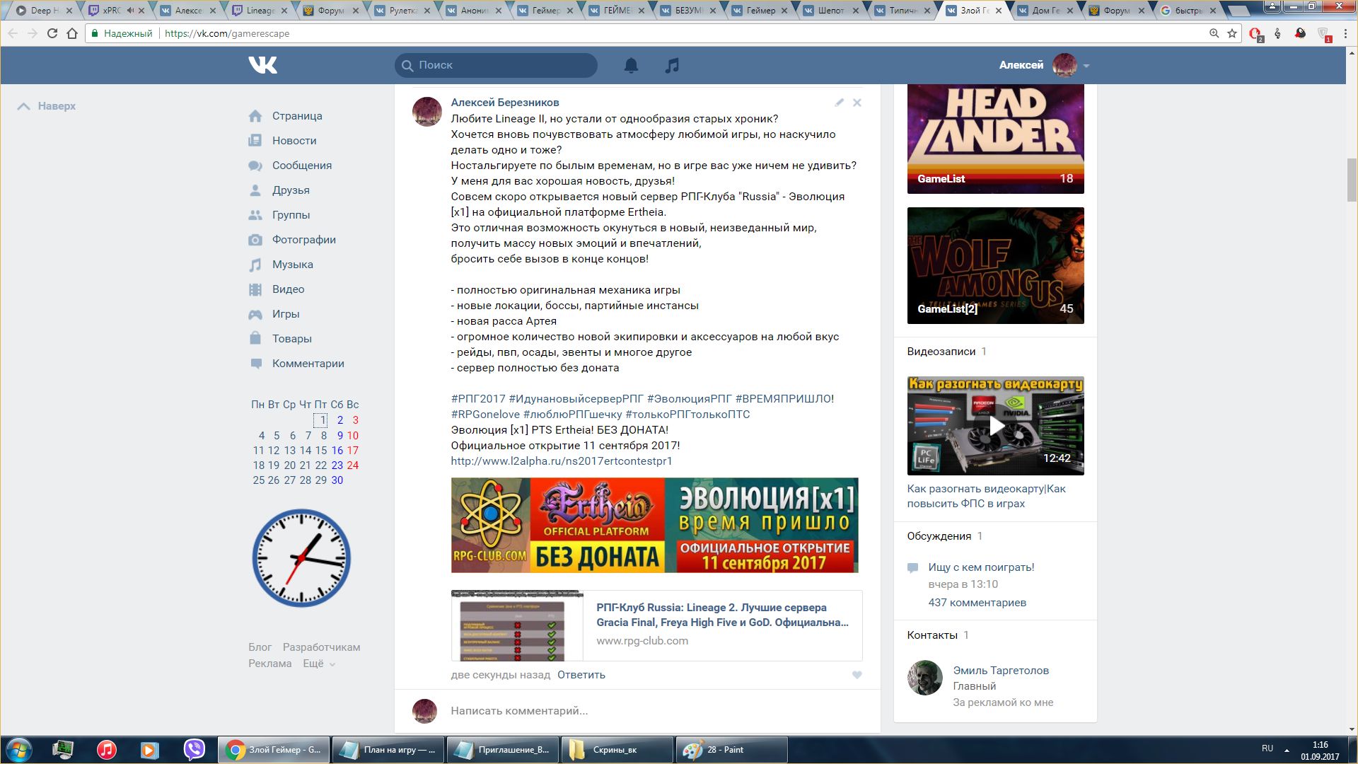Open iTunes from the taskbar
This screenshot has width=1358, height=764.
click(x=106, y=750)
